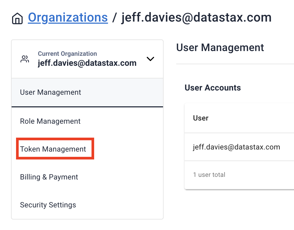Screen dimensions: 294x230
Task: Click jeff.davies@datastax.com in breadcrumb title
Action: click(196, 18)
